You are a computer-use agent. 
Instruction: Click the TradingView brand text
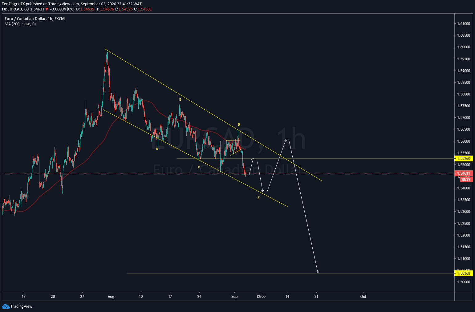click(x=21, y=306)
